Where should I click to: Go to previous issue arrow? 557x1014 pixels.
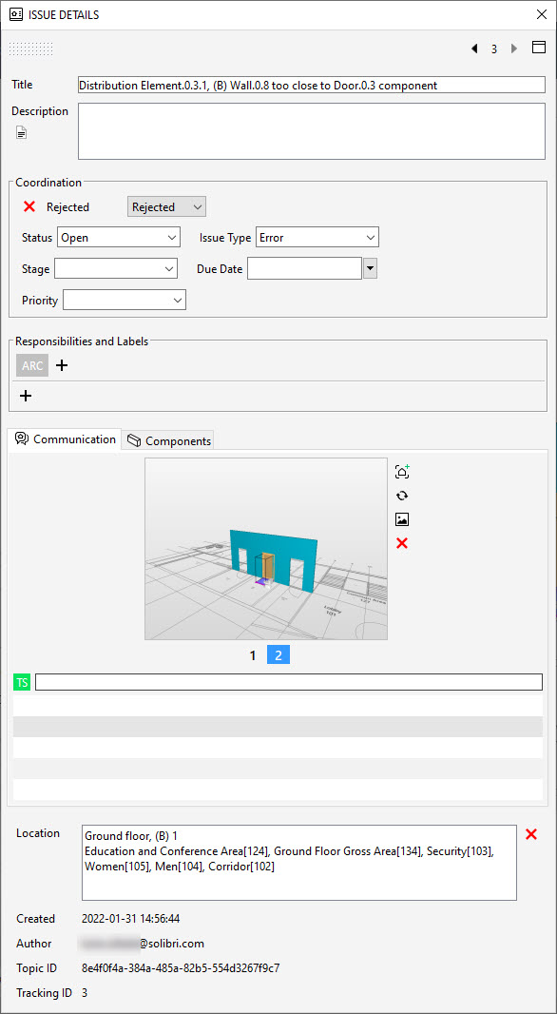(x=475, y=49)
